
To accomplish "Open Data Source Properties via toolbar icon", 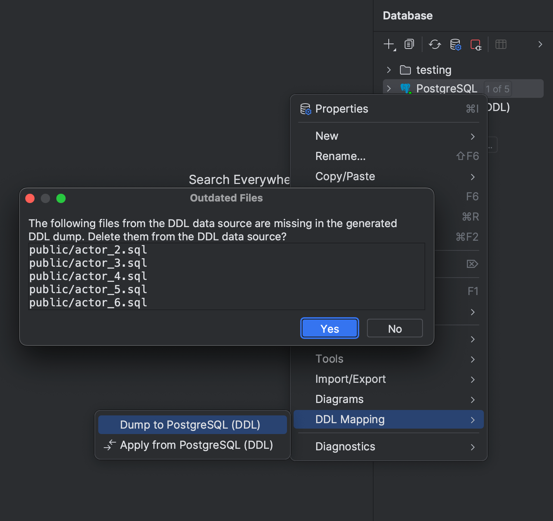I will point(455,44).
